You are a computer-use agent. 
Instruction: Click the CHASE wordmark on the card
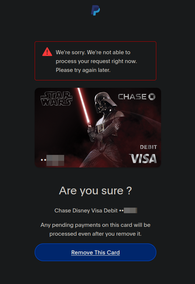coord(132,97)
